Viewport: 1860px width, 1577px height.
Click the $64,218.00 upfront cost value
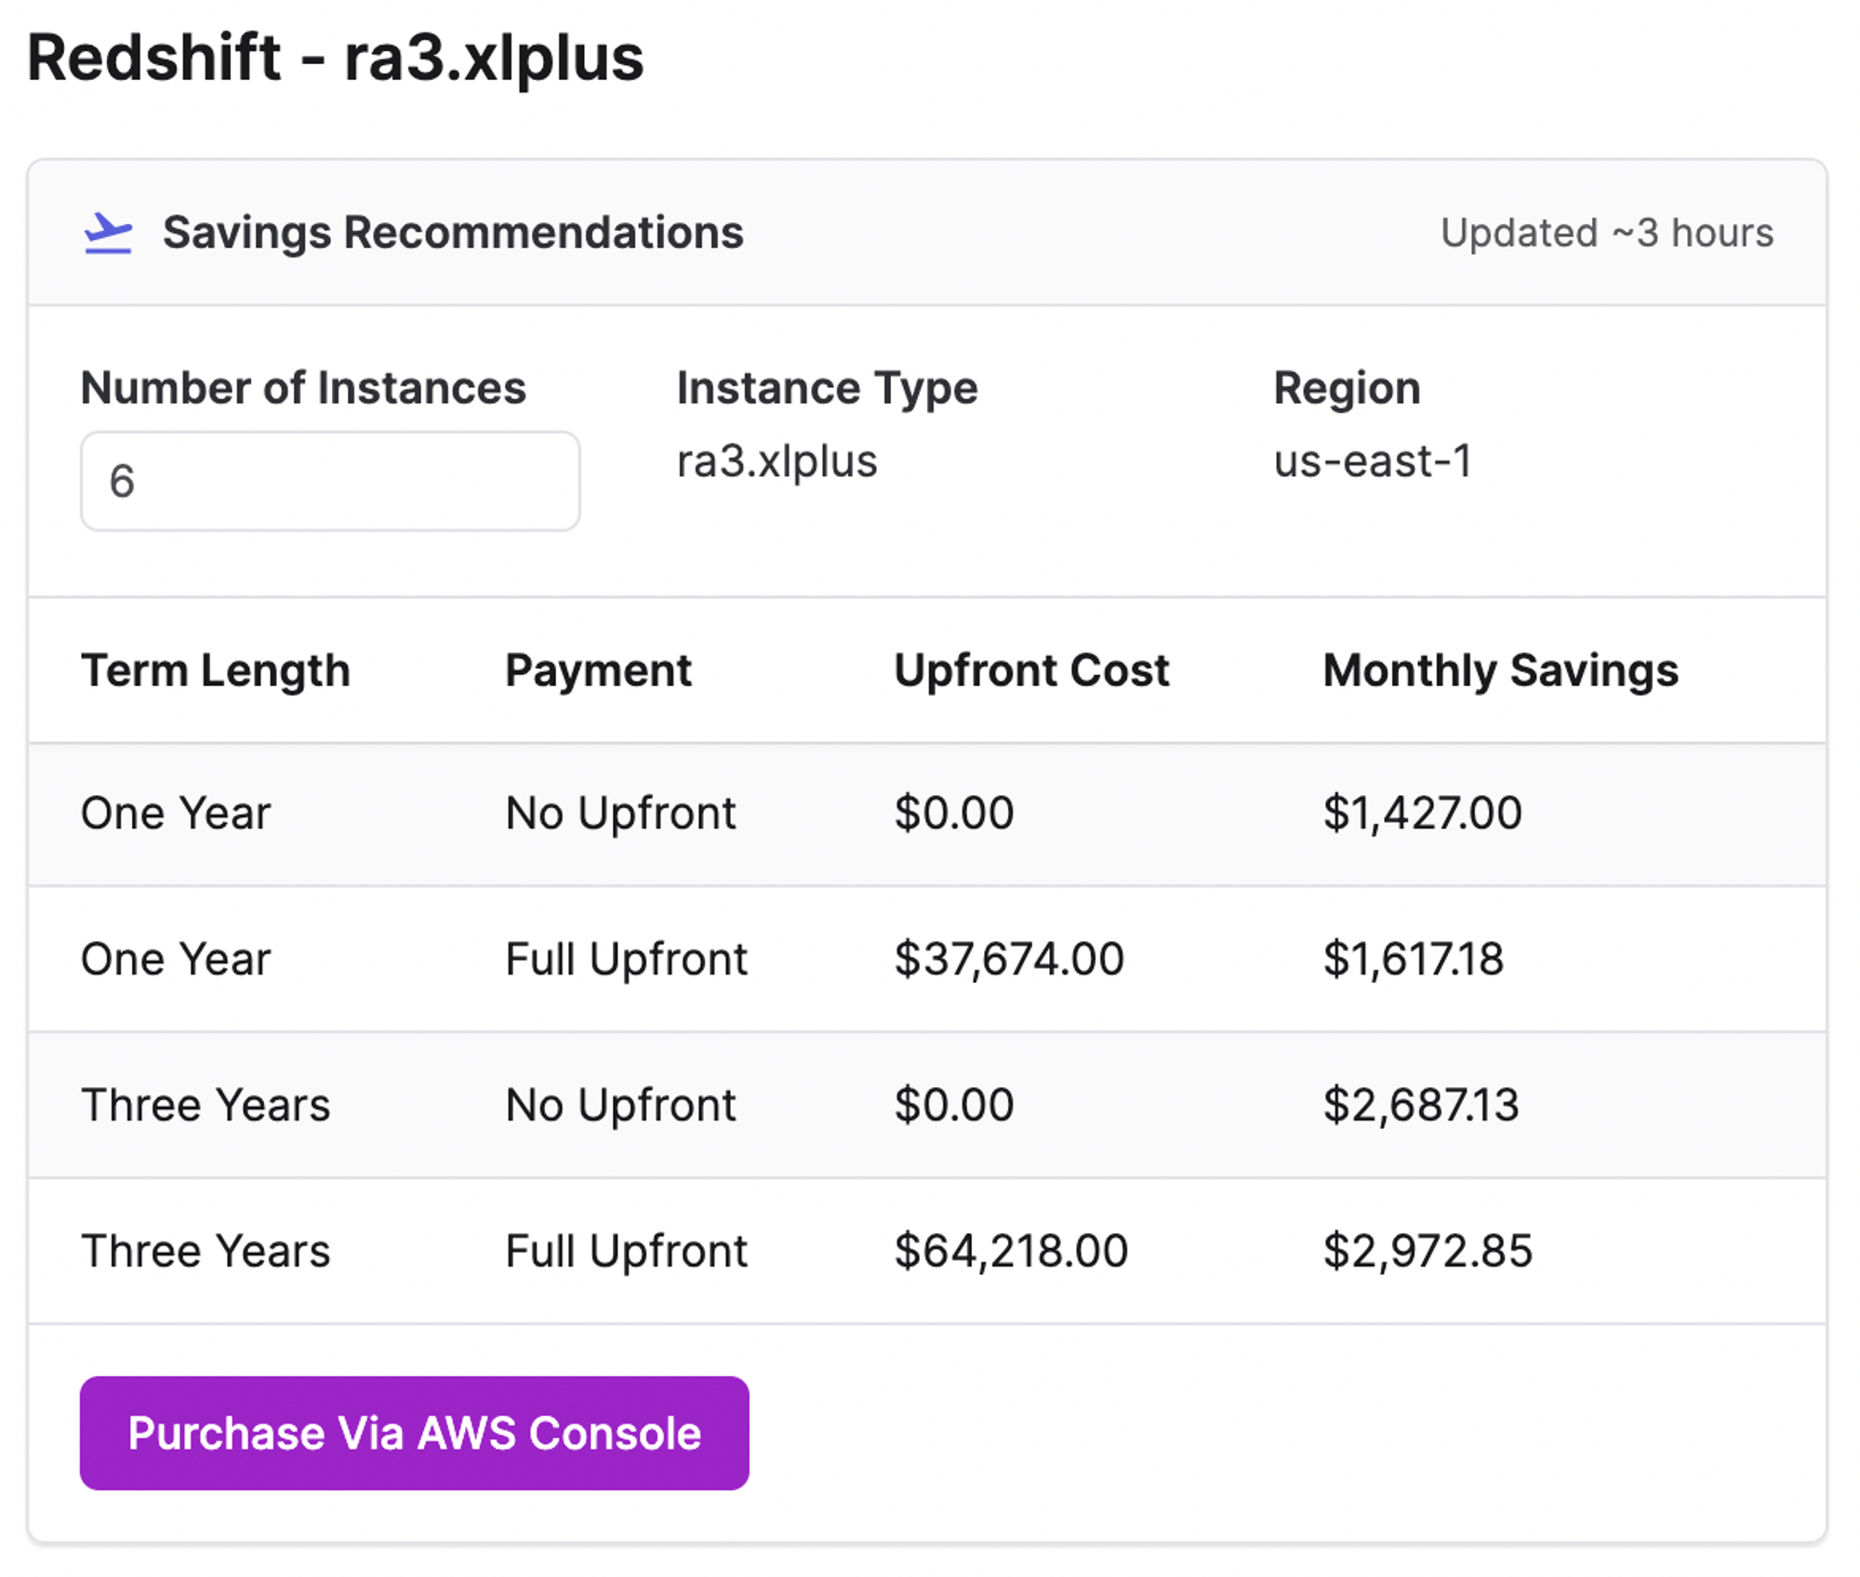pos(1011,1251)
